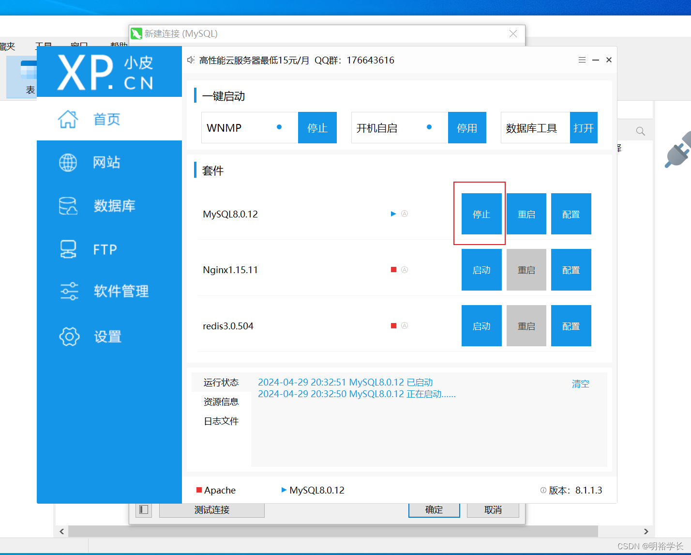This screenshot has width=691, height=555.
Task: Select WNMP label in 一键启动
Action: click(x=224, y=128)
